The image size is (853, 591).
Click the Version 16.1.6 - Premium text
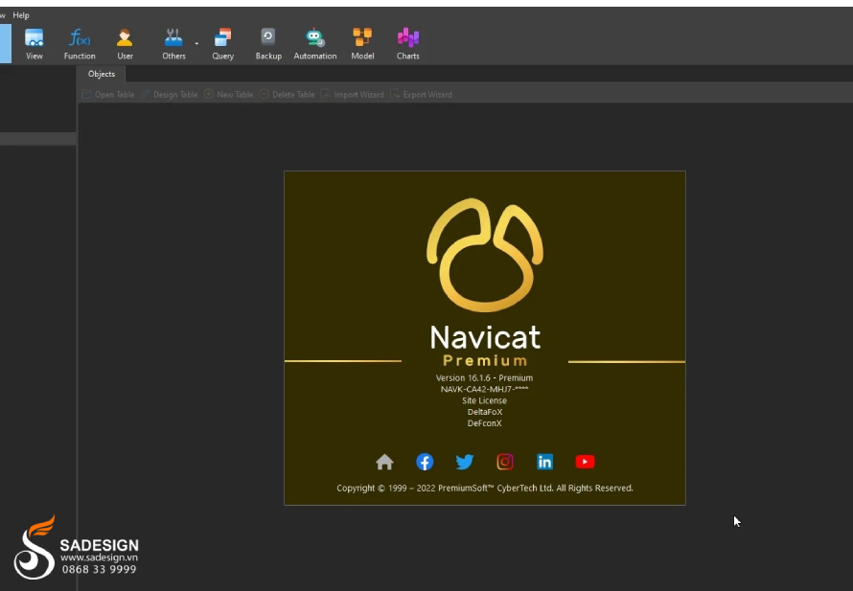point(484,377)
